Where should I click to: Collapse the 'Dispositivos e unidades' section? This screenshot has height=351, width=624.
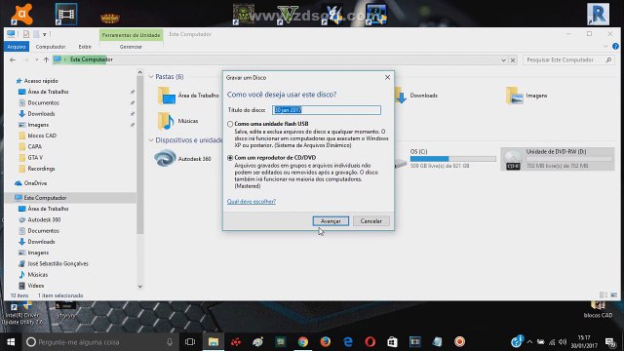pos(151,140)
